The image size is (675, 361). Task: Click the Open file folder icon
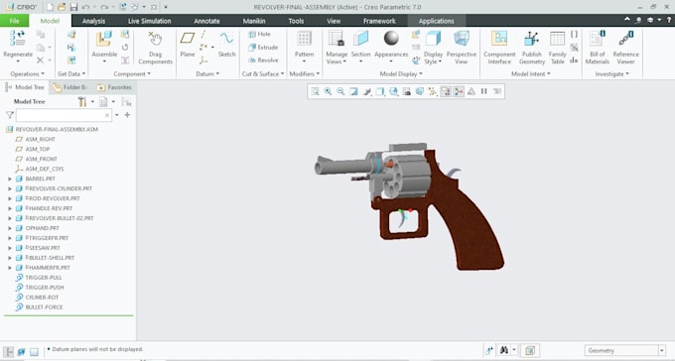coord(62,7)
